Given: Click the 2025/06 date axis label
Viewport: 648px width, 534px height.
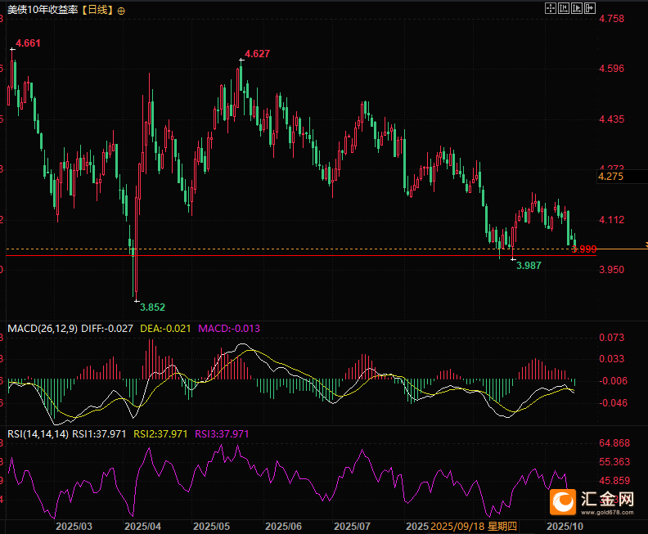Looking at the screenshot, I should [283, 527].
